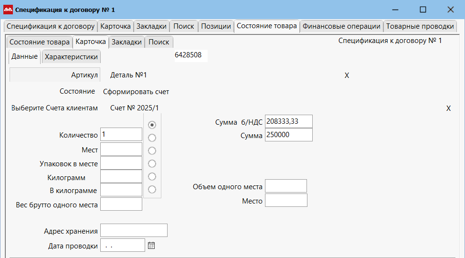Select radio button beside Количество field
465x258 pixels.
(152, 125)
